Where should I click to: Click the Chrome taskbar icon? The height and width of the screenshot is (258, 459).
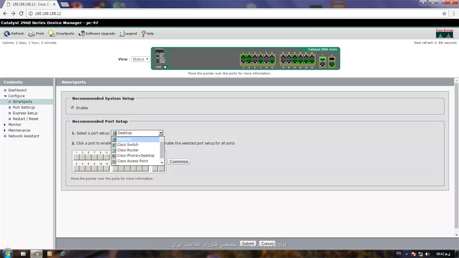tap(36, 254)
